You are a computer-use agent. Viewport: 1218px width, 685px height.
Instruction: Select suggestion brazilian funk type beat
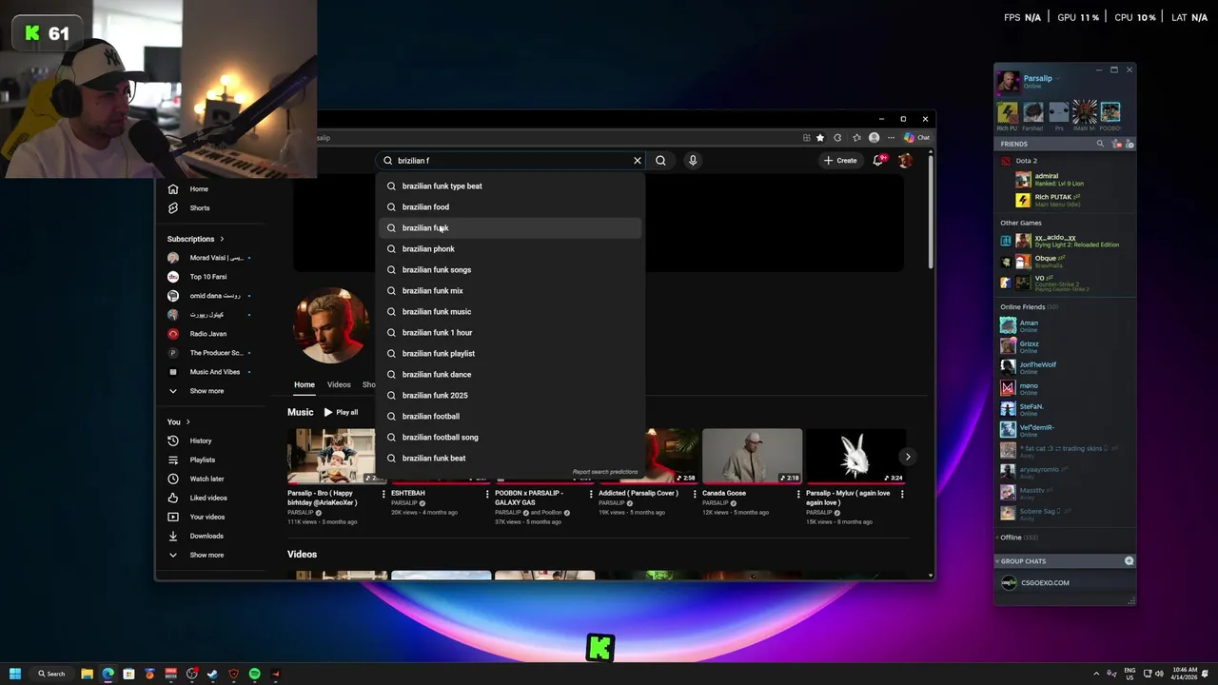pos(511,186)
